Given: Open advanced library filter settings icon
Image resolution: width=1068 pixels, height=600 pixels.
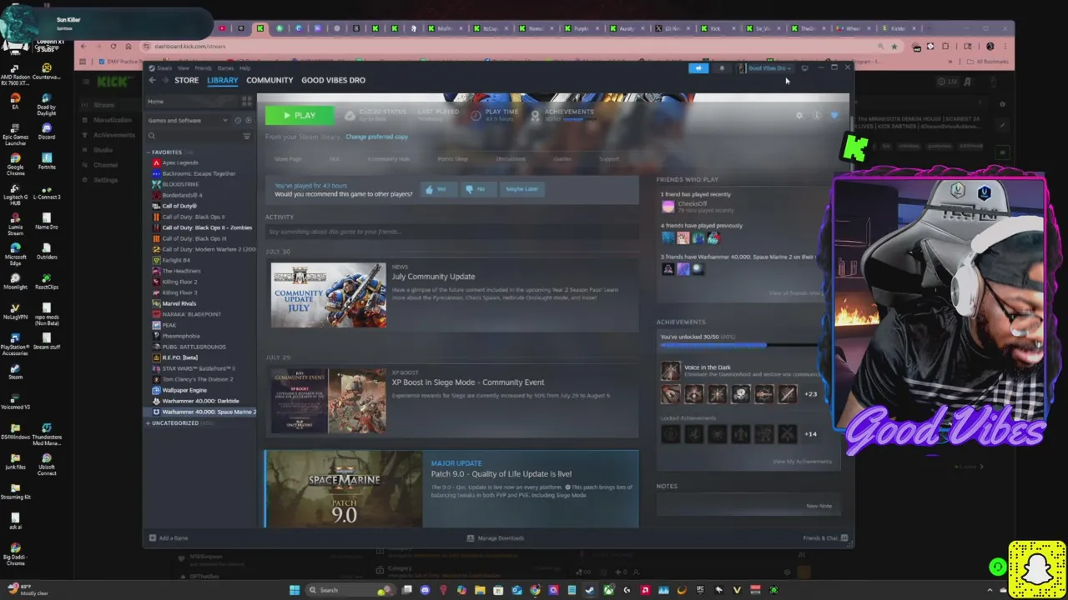Looking at the screenshot, I should 247,136.
